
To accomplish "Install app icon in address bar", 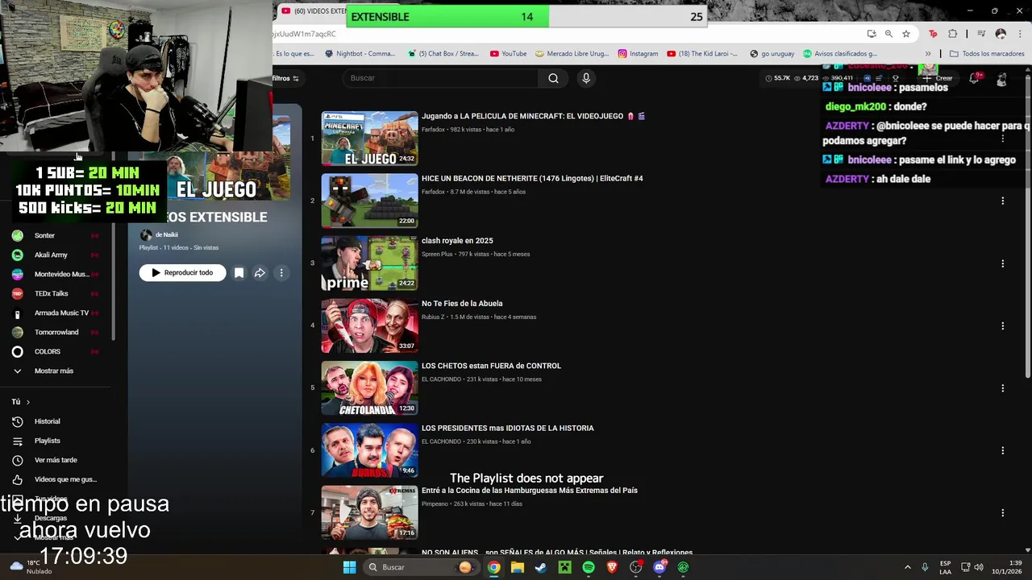I will (872, 34).
